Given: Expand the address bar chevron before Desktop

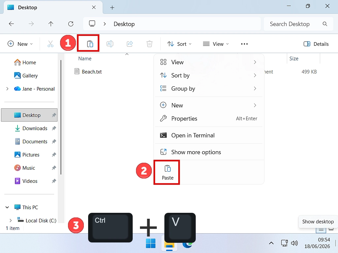Looking at the screenshot, I should point(105,24).
